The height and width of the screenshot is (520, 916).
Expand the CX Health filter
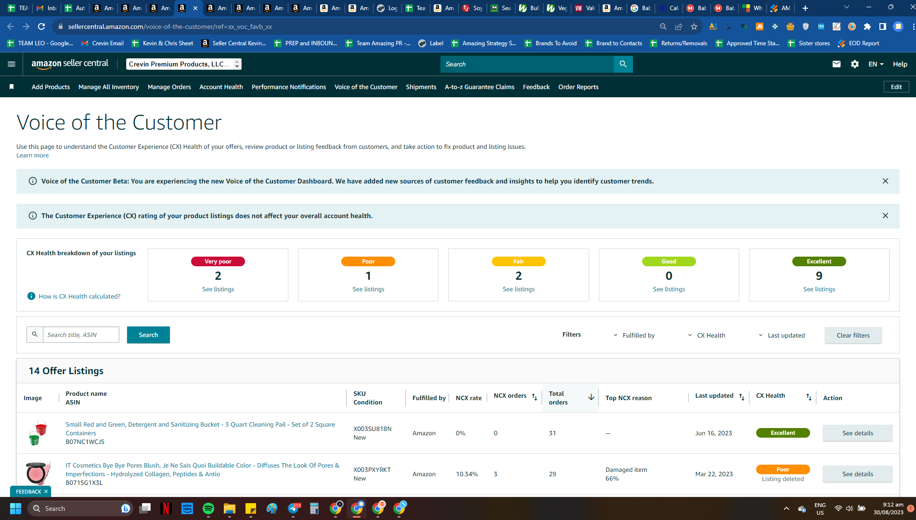pyautogui.click(x=706, y=335)
